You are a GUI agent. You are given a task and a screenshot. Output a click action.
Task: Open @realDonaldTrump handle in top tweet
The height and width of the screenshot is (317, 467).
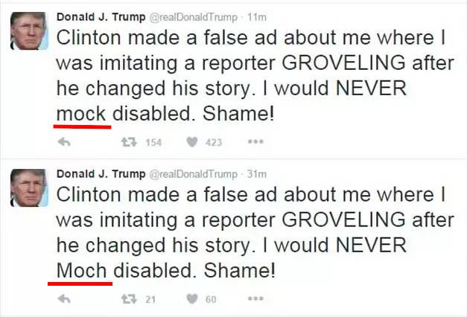(x=193, y=18)
